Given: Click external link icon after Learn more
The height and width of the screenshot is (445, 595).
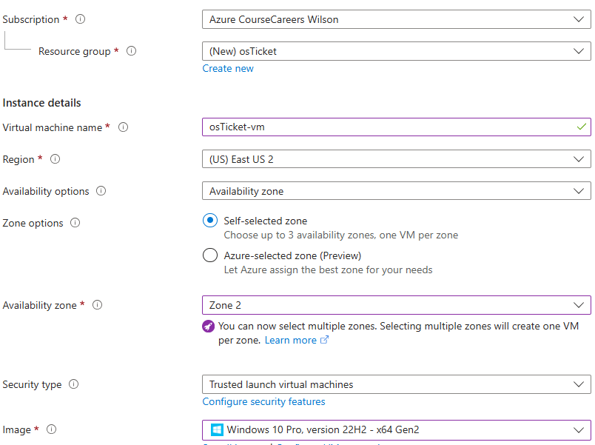Looking at the screenshot, I should (324, 340).
